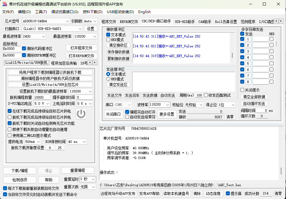Click the power button icon
The height and width of the screenshot is (199, 286).
[x=81, y=114]
